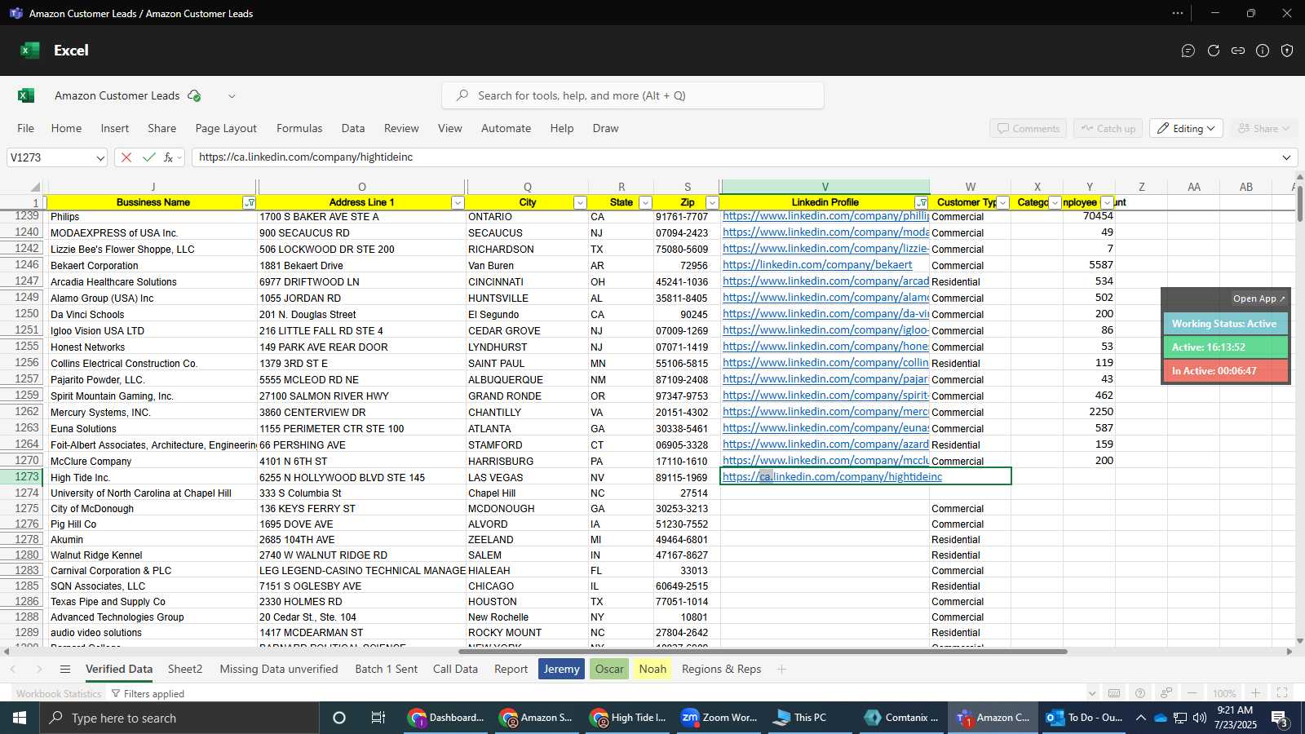Cancel the cell edit with red X
Screen dimensions: 1305x734
tap(126, 157)
